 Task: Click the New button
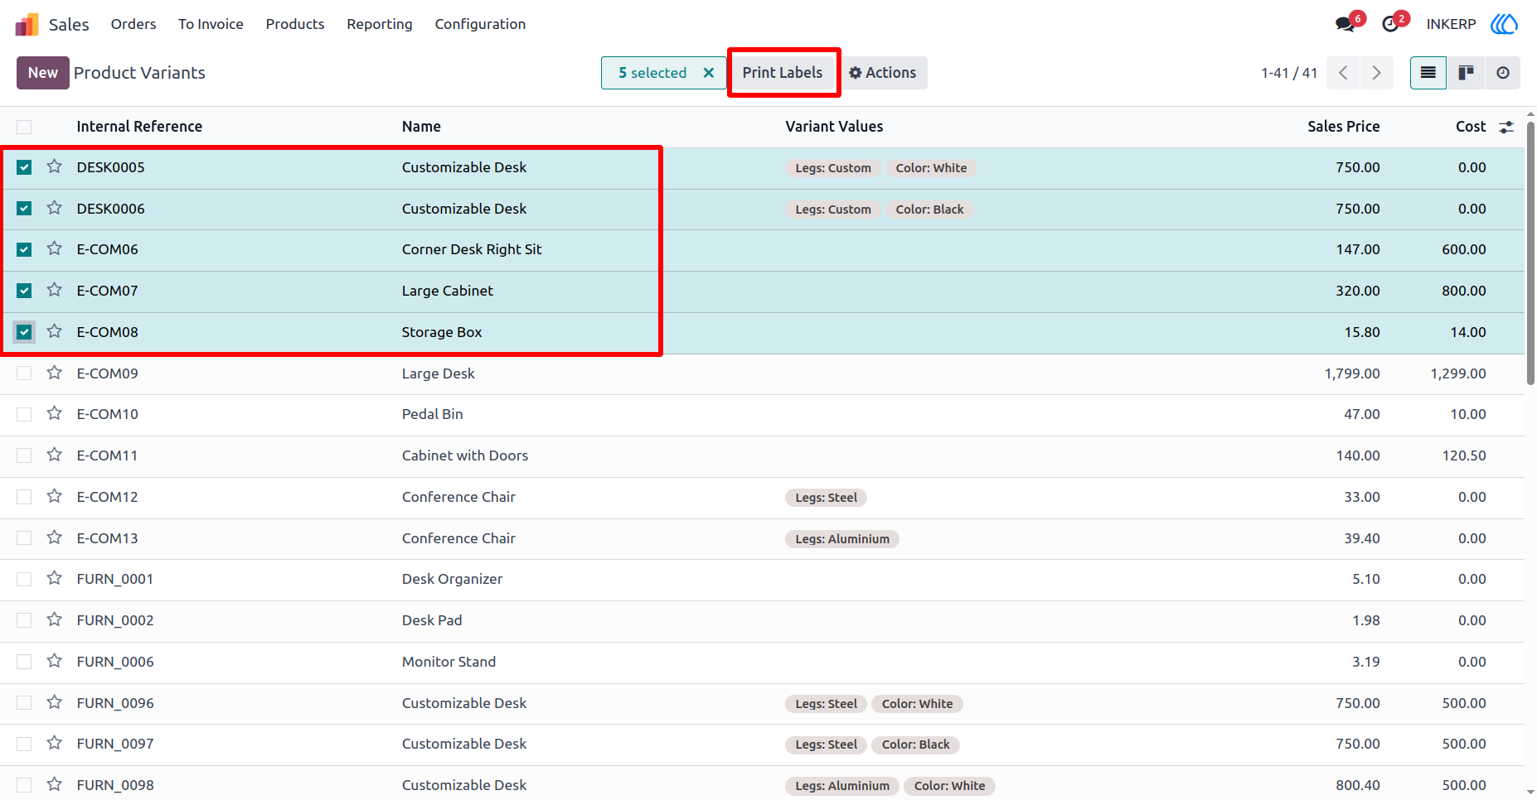point(43,73)
